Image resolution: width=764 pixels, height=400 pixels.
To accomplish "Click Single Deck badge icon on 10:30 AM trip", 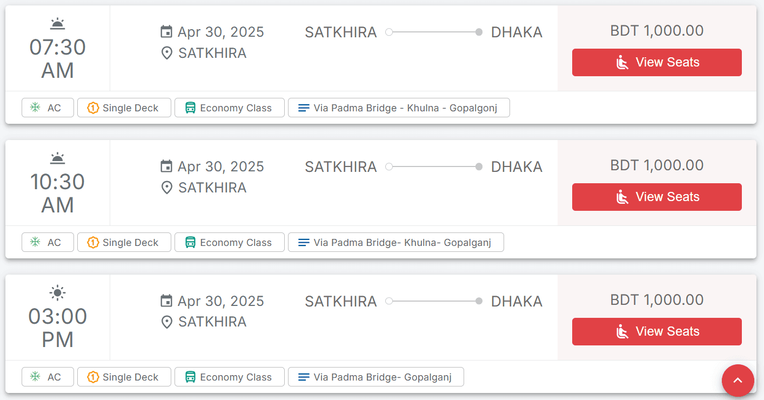I will (x=93, y=242).
